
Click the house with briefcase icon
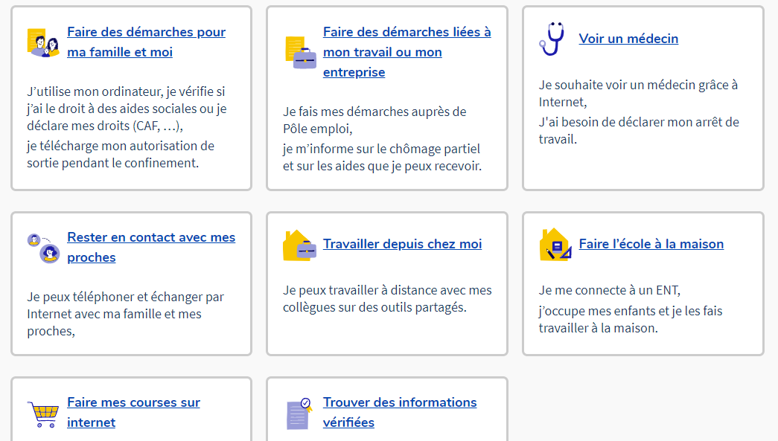300,245
